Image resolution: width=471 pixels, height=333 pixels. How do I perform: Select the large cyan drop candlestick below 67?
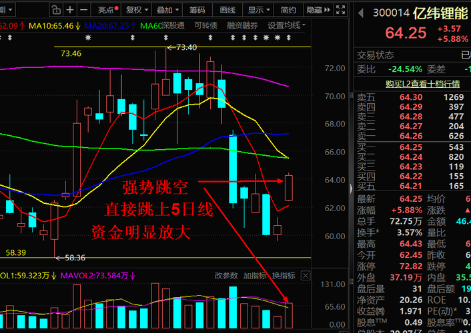[233, 169]
